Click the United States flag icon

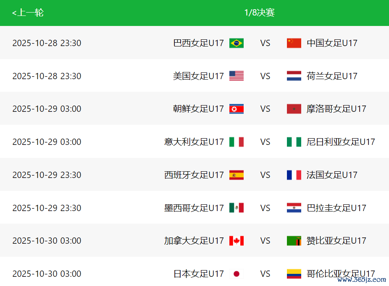coord(236,76)
